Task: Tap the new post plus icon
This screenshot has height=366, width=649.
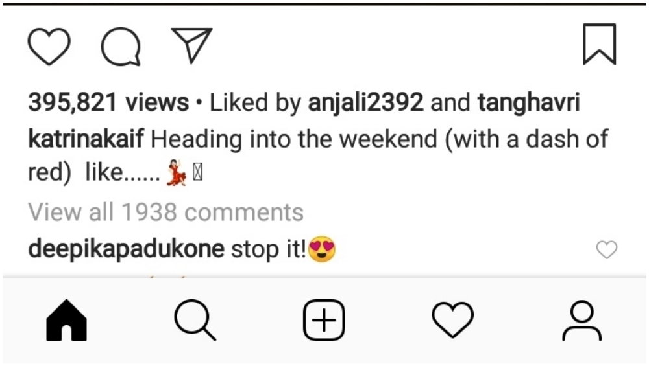Action: [x=324, y=321]
